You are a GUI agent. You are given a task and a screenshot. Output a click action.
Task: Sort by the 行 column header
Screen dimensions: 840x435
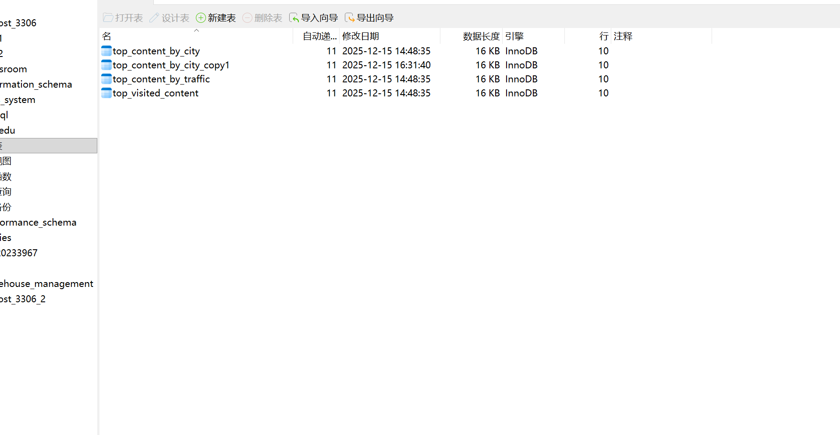coord(588,36)
